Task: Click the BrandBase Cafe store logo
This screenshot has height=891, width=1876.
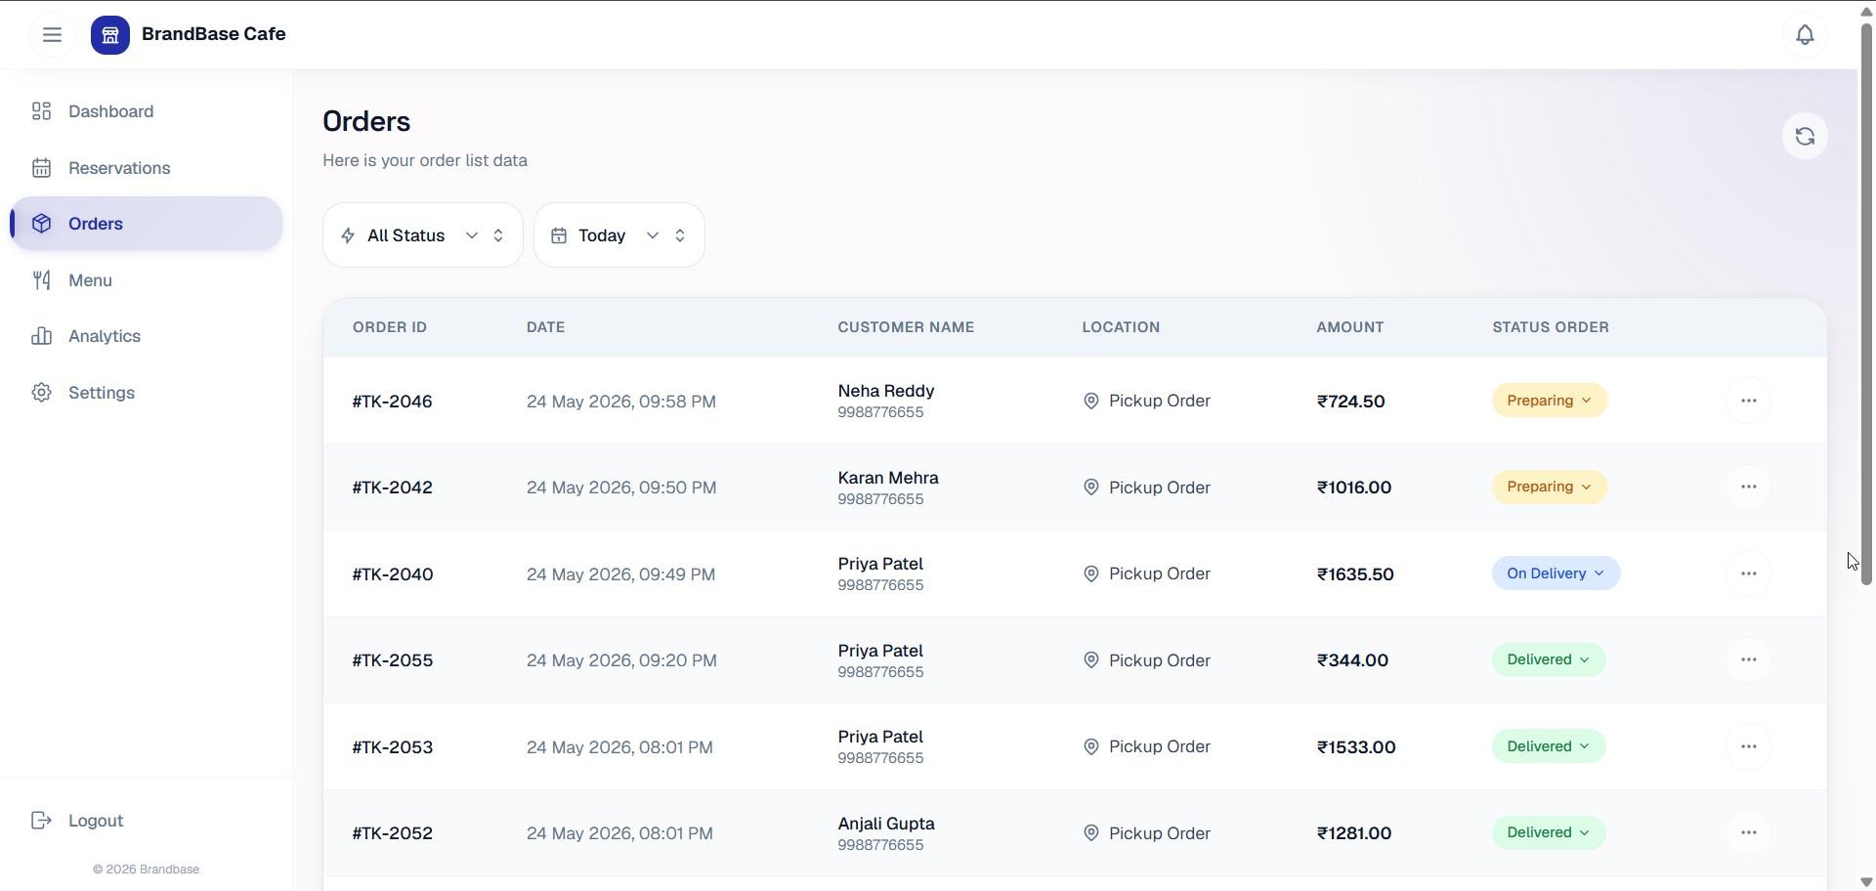Action: coord(110,35)
